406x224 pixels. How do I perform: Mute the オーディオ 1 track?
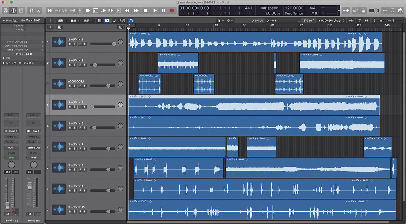click(x=70, y=44)
